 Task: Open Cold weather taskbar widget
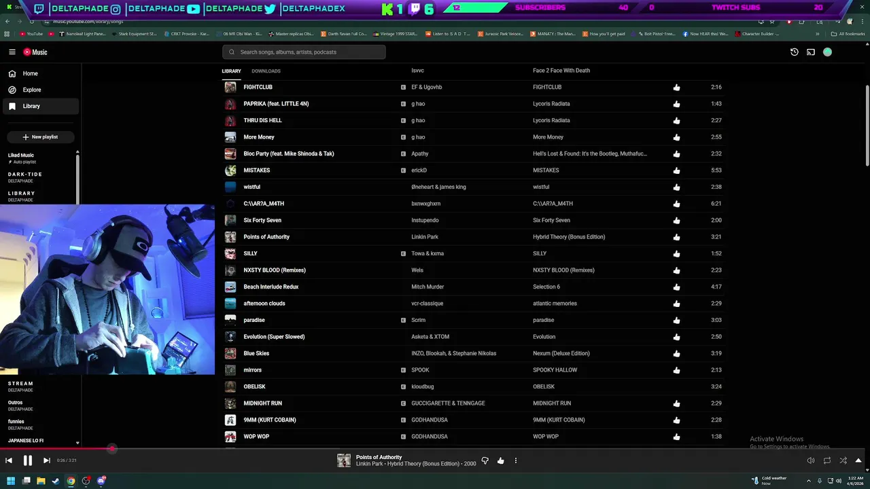click(769, 481)
